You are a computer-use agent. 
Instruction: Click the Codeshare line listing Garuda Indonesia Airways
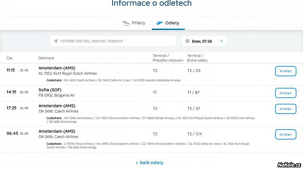pos(114,80)
